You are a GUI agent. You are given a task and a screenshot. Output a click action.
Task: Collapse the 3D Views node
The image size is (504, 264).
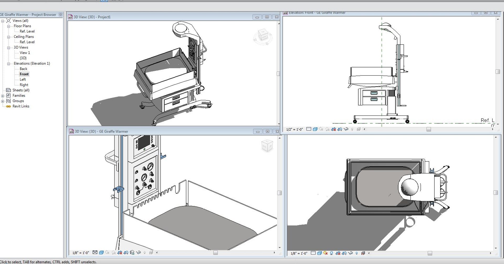click(8, 48)
